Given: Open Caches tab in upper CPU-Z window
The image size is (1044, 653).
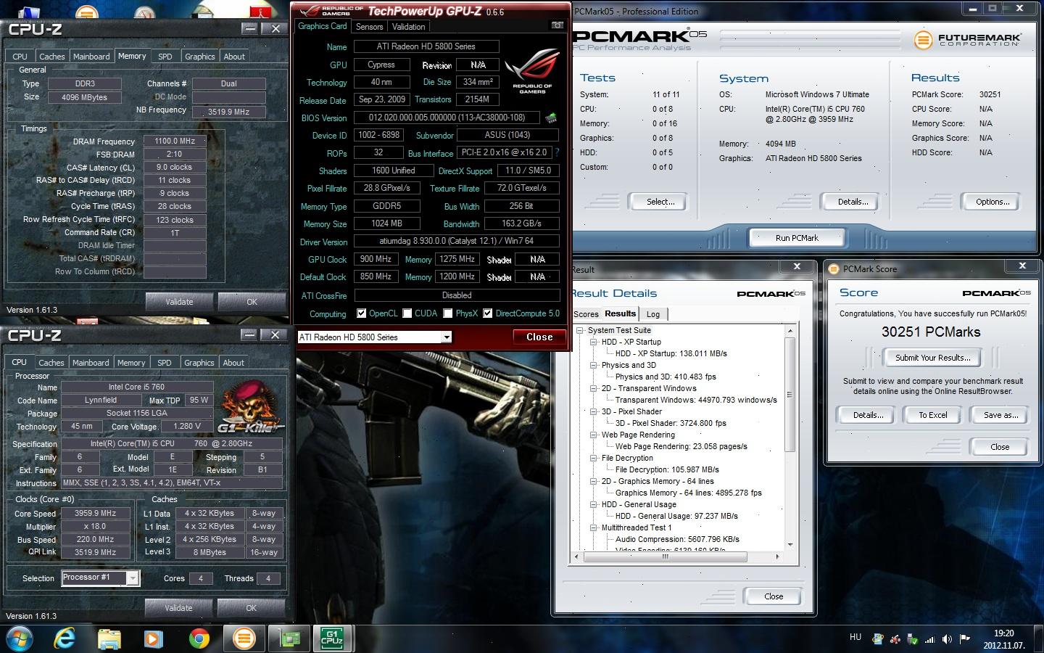Looking at the screenshot, I should [x=52, y=57].
